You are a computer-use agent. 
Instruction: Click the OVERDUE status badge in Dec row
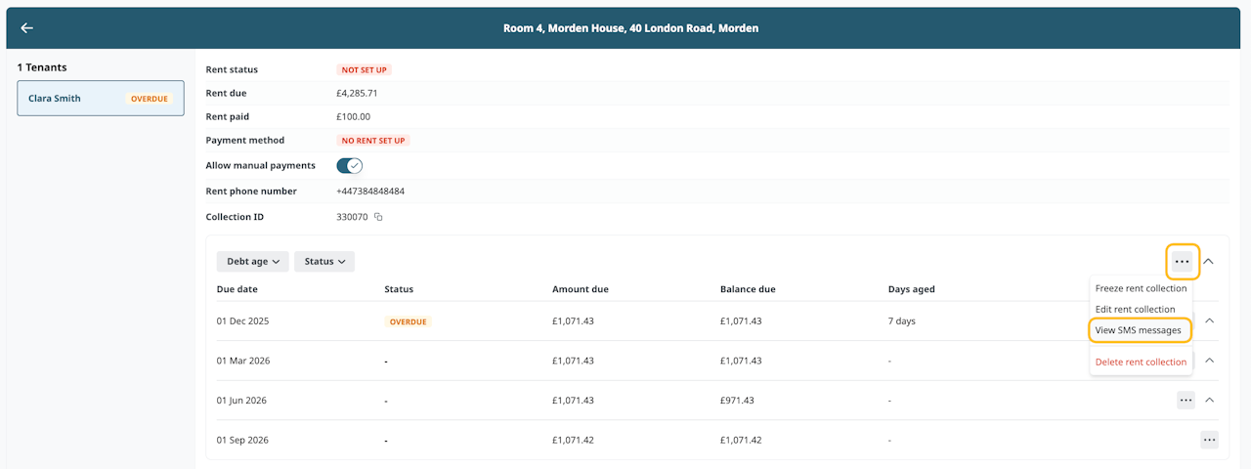coord(409,321)
